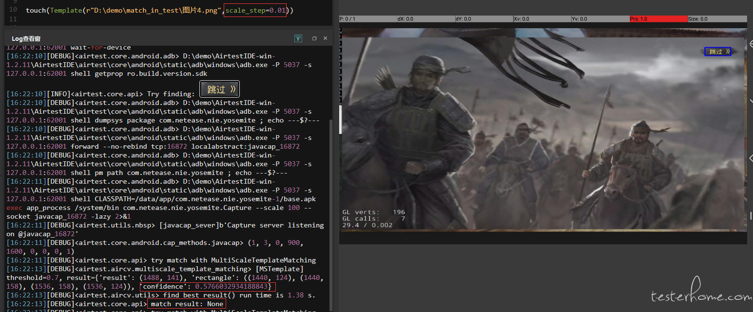This screenshot has width=753, height=312.
Task: Click the 'dY: 0.0' status cell
Action: pos(483,19)
